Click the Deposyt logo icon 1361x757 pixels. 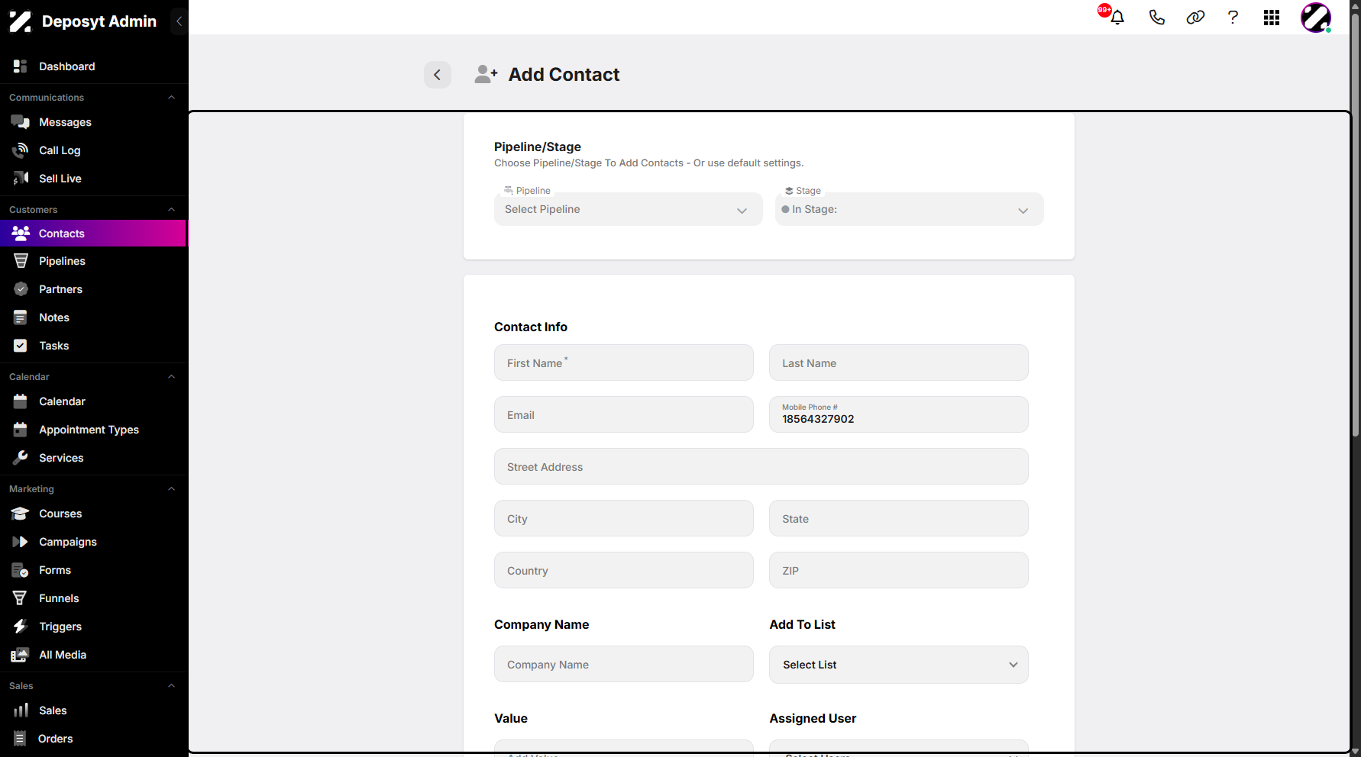coord(20,21)
